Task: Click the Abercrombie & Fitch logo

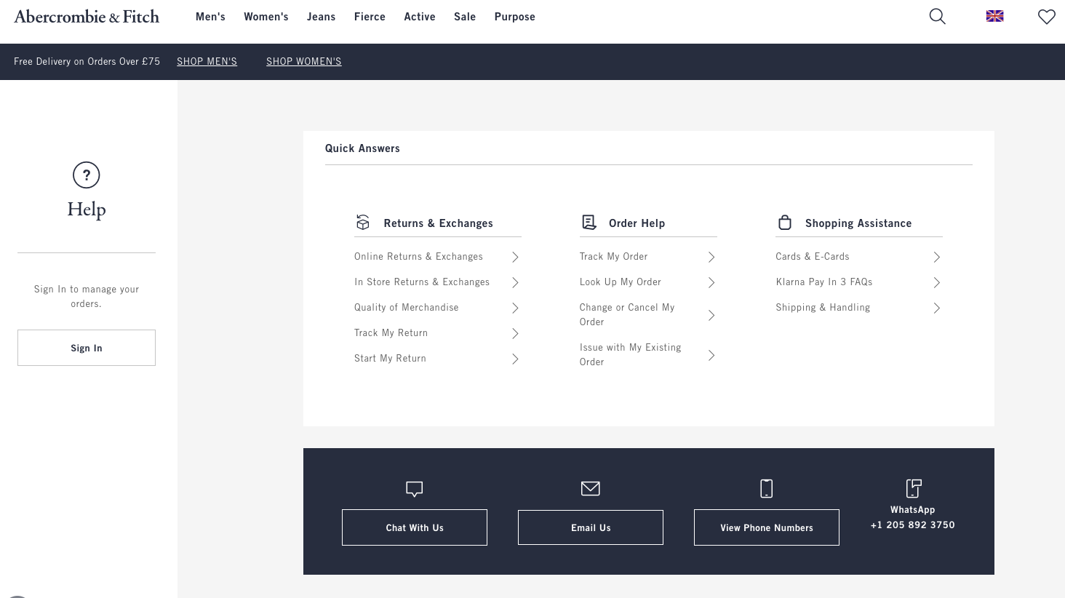Action: pyautogui.click(x=87, y=16)
